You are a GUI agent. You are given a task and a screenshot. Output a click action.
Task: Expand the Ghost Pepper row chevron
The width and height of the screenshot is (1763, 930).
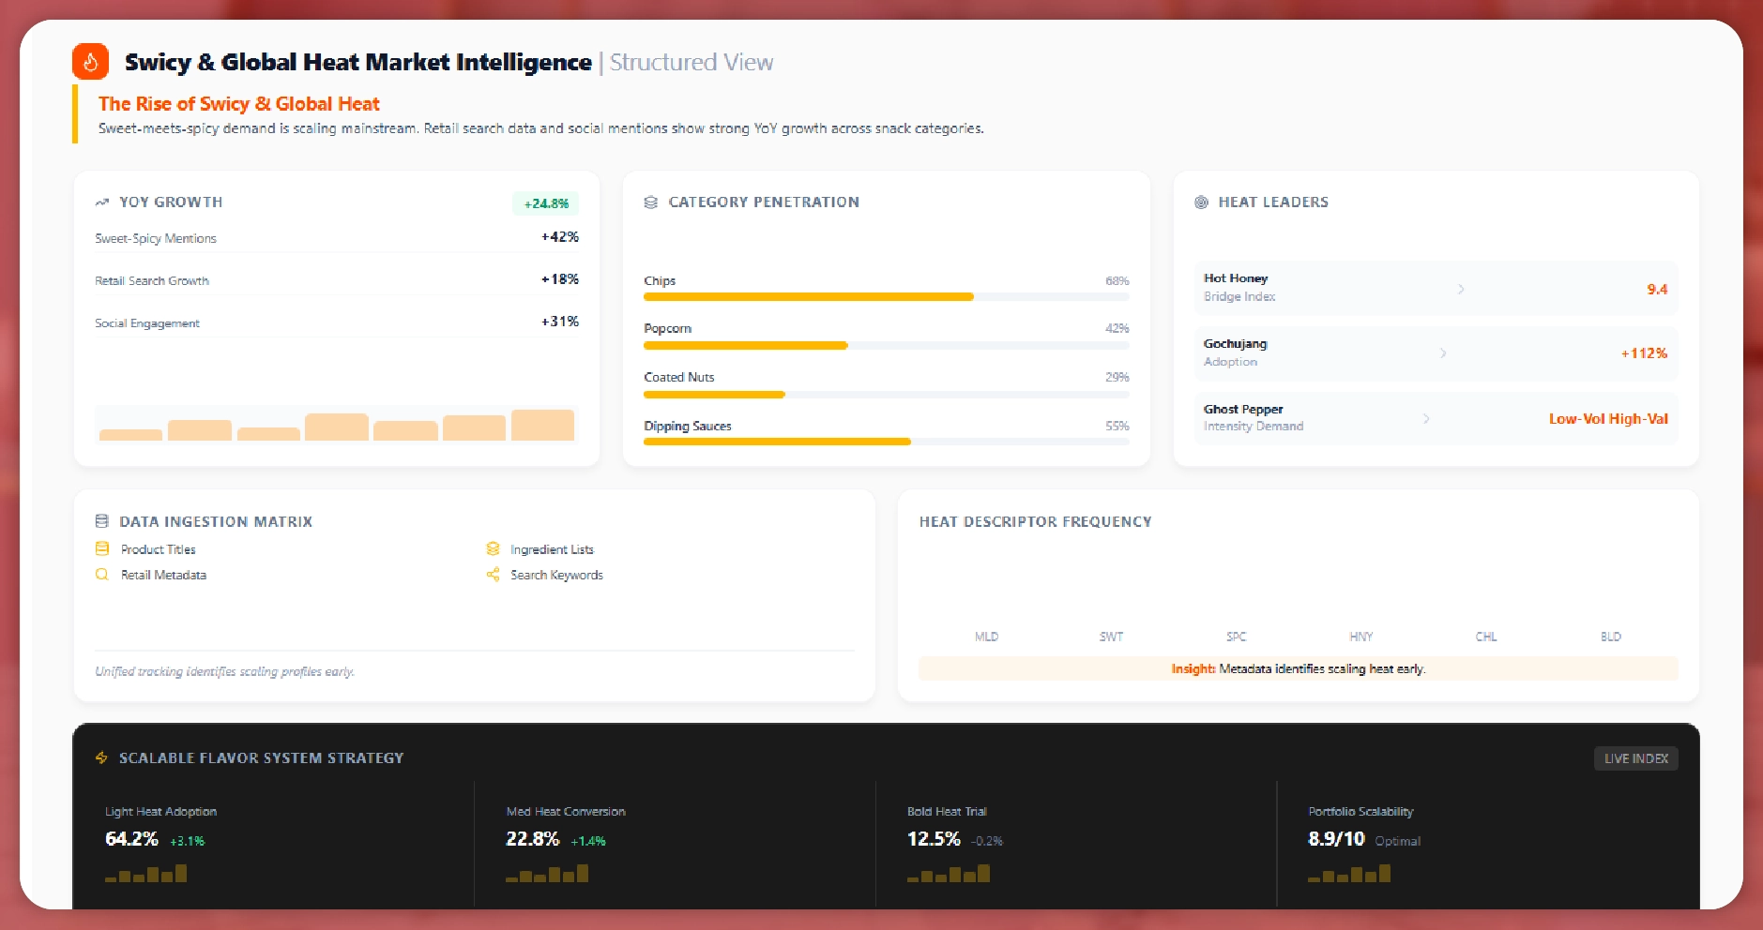pos(1426,418)
